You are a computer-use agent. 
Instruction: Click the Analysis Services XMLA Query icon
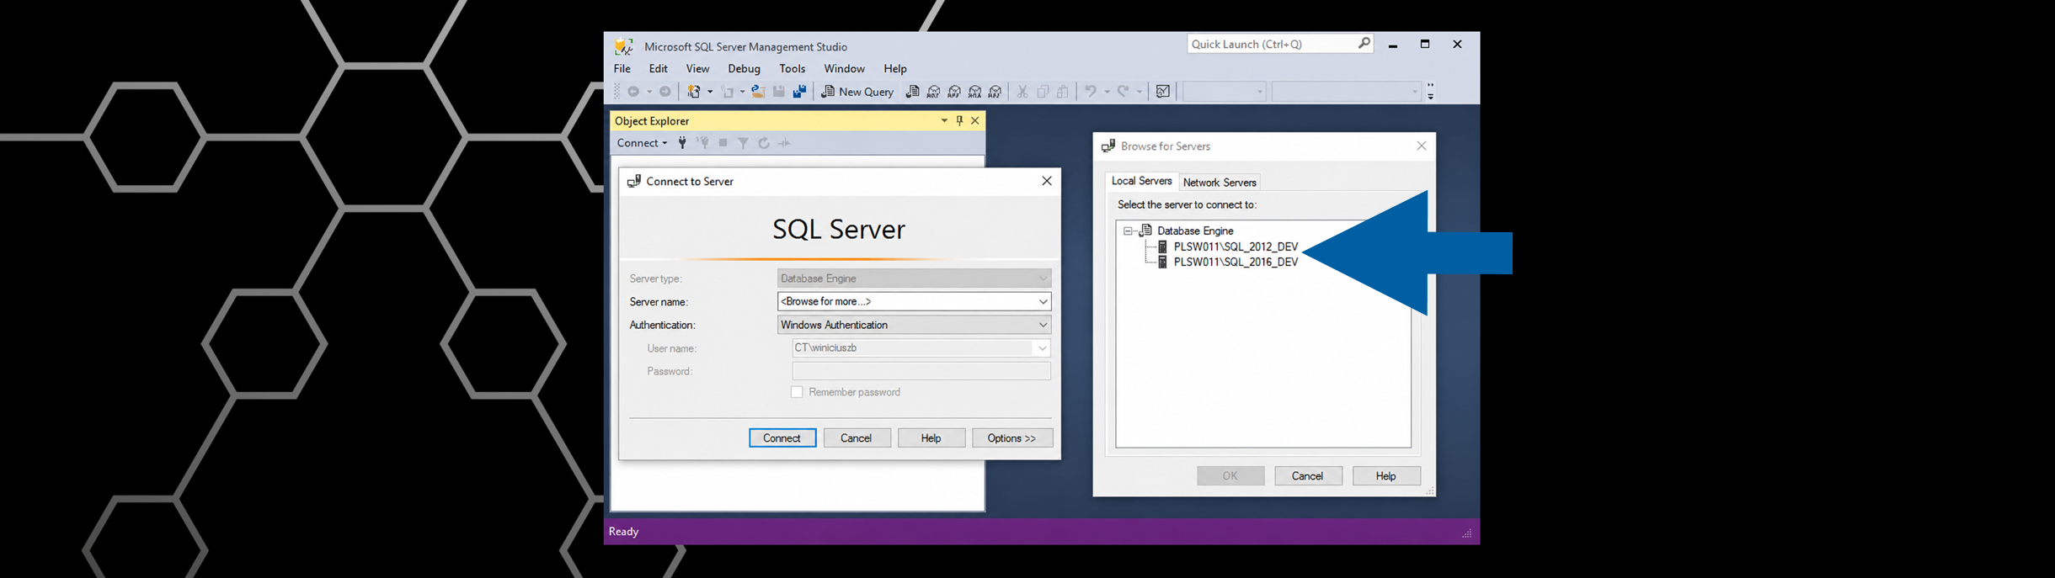click(974, 92)
